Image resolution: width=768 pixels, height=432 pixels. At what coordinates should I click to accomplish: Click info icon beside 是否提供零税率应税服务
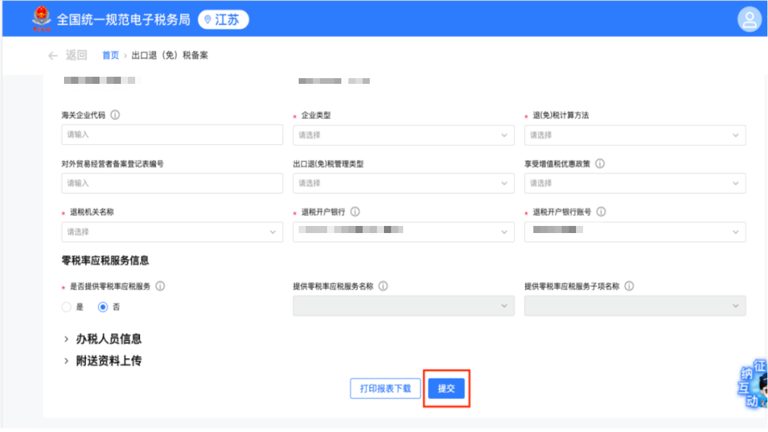[160, 286]
